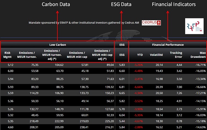The image size is (207, 130).
Task: Select Risk Mgmt value 5,36
Action: click(x=10, y=101)
